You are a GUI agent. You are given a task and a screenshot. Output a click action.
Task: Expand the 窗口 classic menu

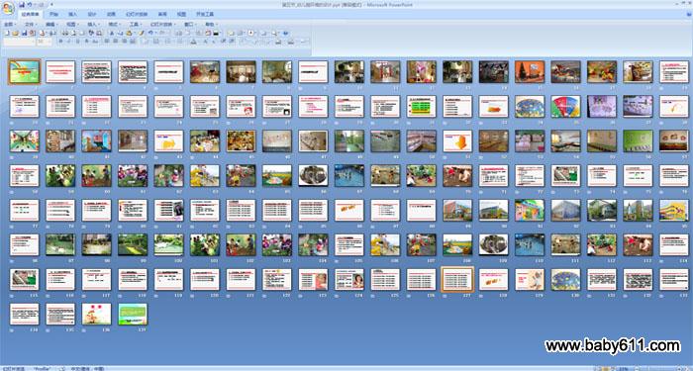pos(190,25)
